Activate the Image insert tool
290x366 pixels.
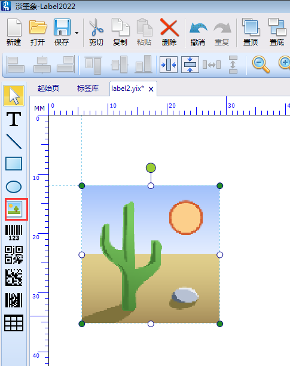coord(14,209)
